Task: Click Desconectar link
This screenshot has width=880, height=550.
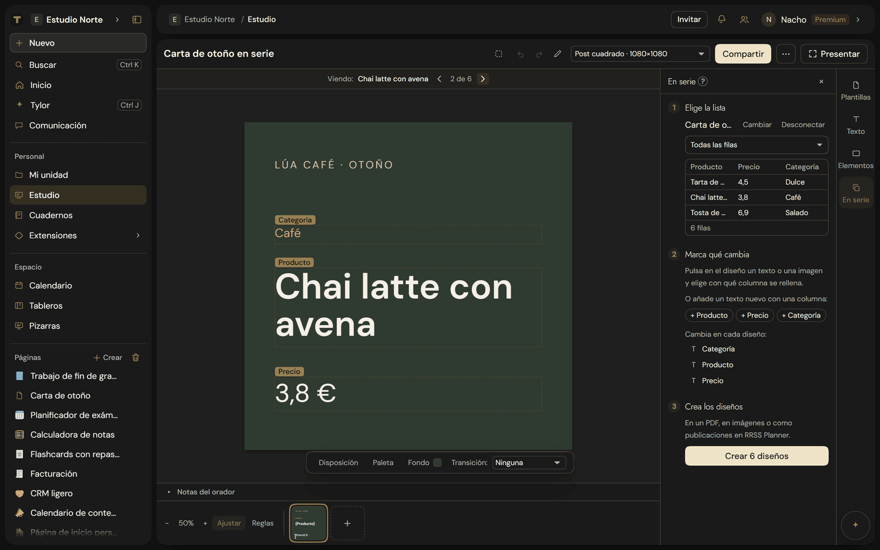Action: pos(803,125)
